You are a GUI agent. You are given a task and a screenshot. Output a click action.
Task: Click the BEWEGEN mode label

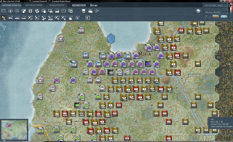(79, 5)
